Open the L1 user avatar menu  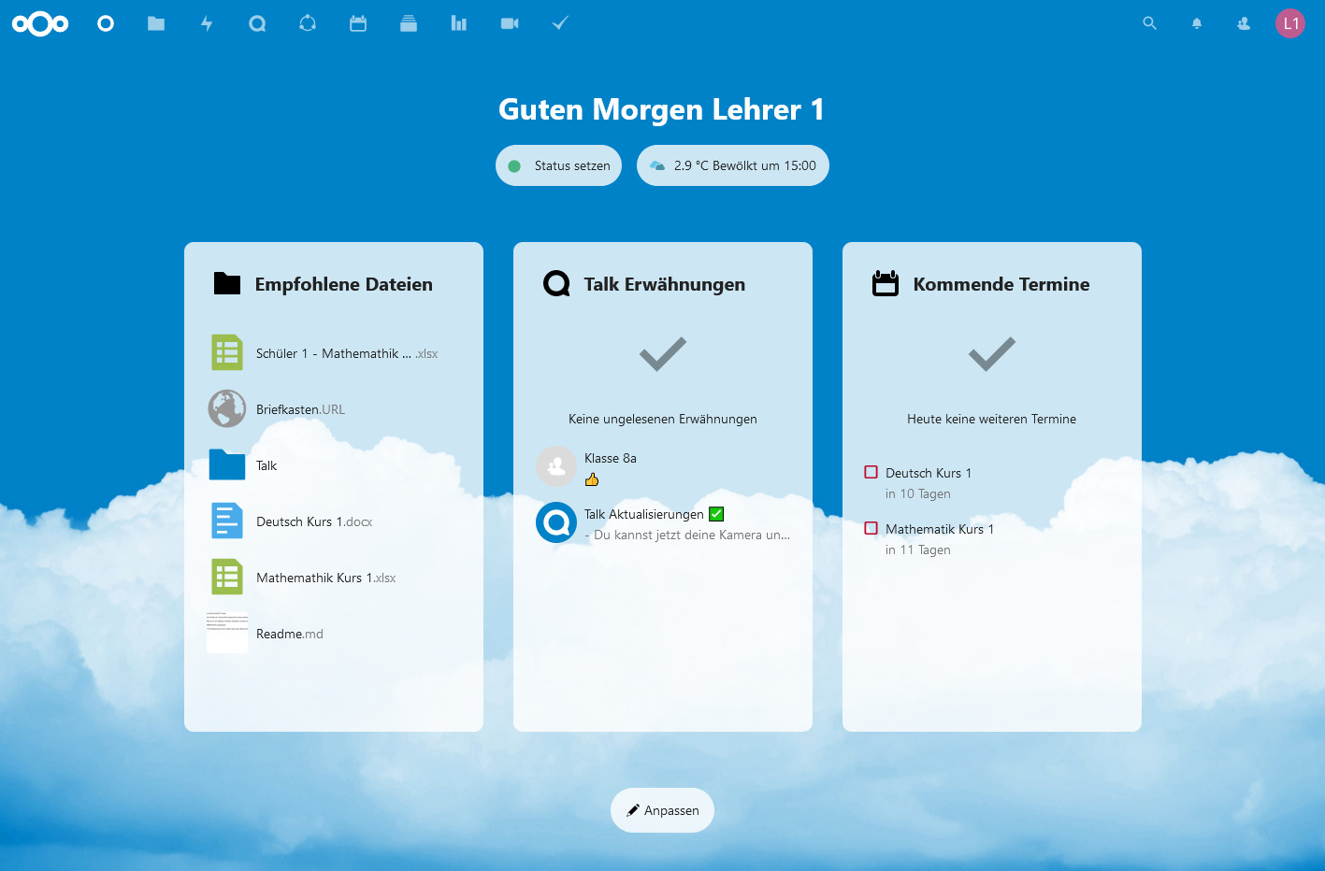tap(1290, 23)
